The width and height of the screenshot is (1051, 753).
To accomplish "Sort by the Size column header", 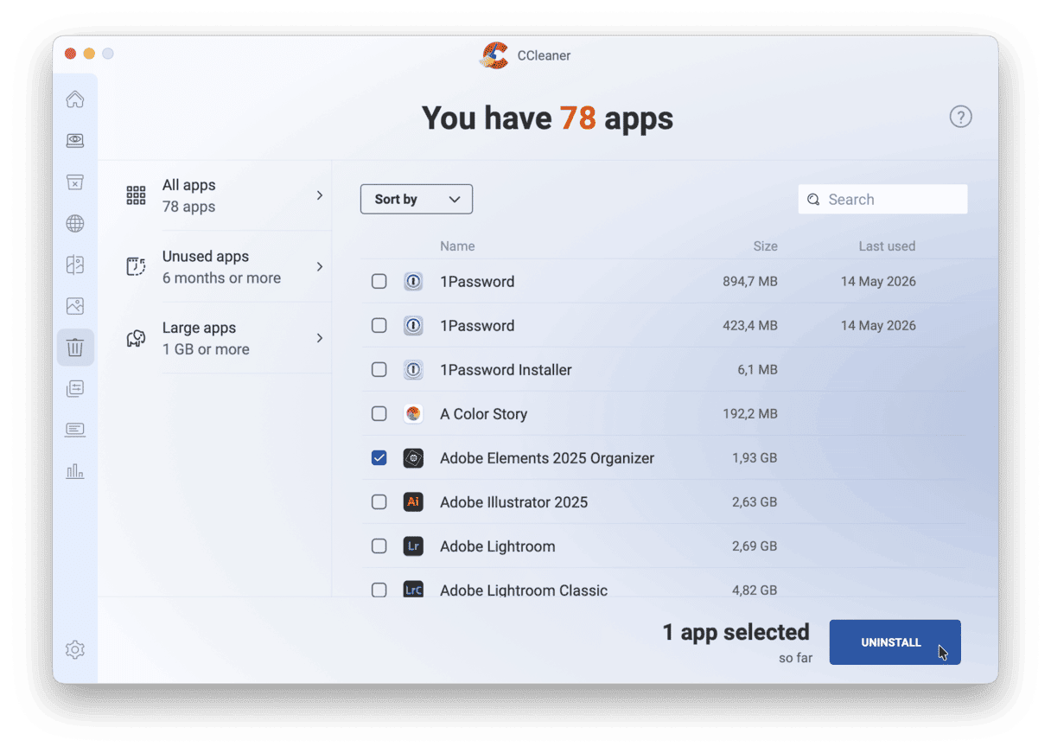I will (765, 246).
